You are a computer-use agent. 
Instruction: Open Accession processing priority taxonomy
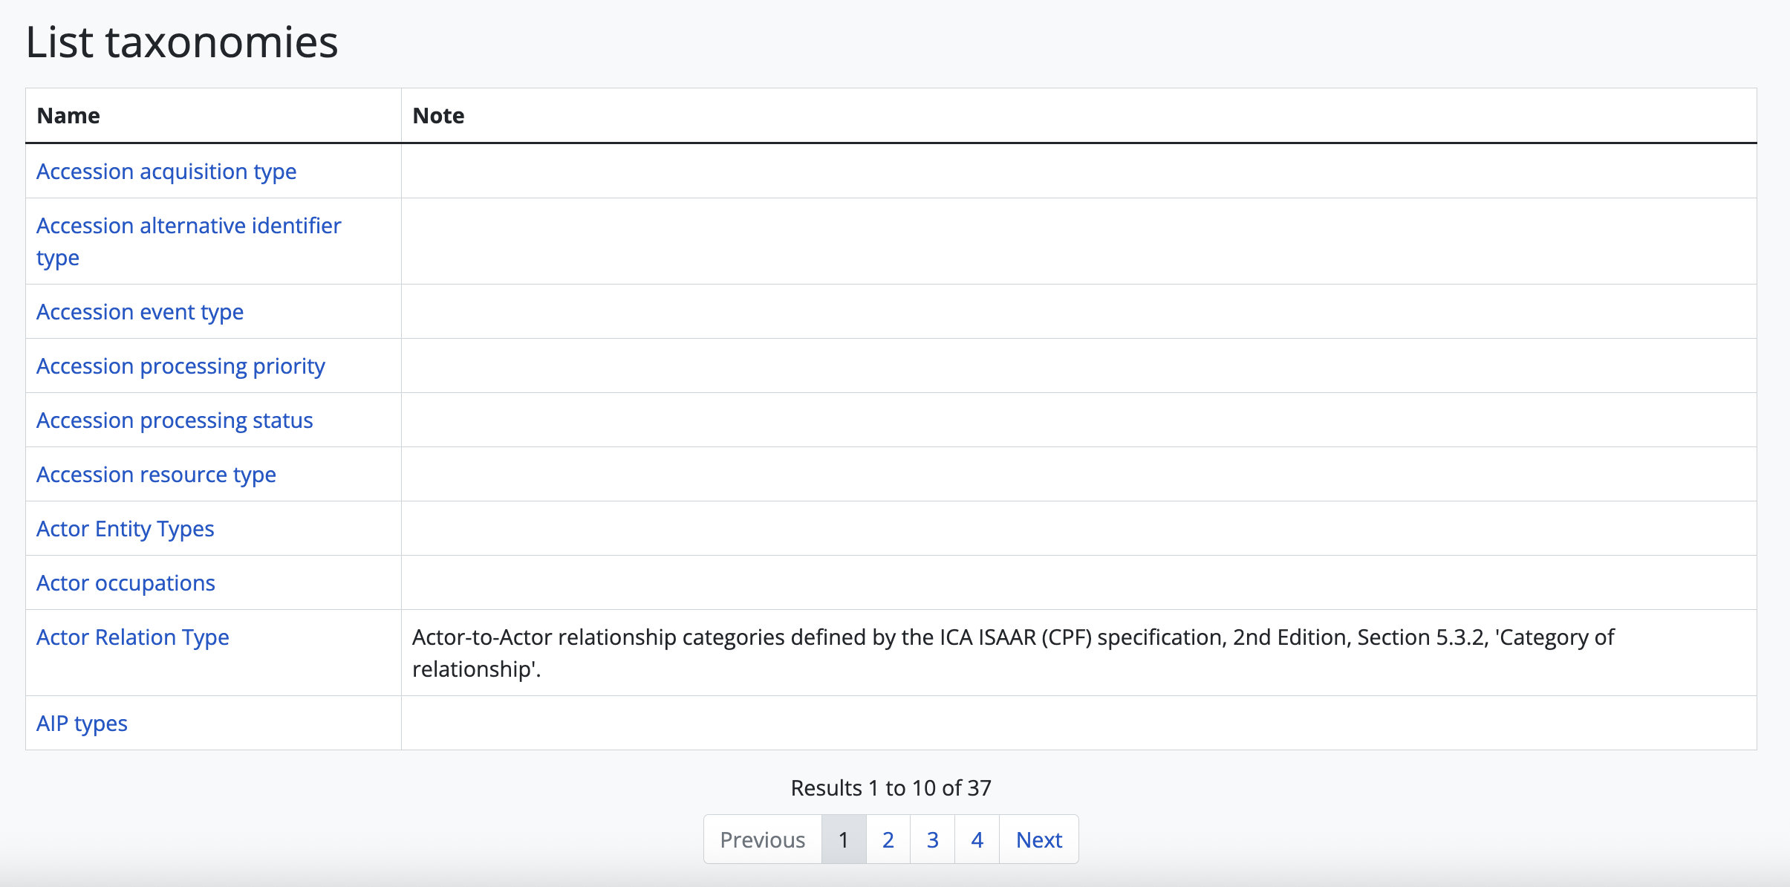180,366
